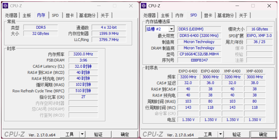The width and height of the screenshot is (279, 140).
Task: Show the 显卡 tab in right window
Action: click(x=208, y=15)
